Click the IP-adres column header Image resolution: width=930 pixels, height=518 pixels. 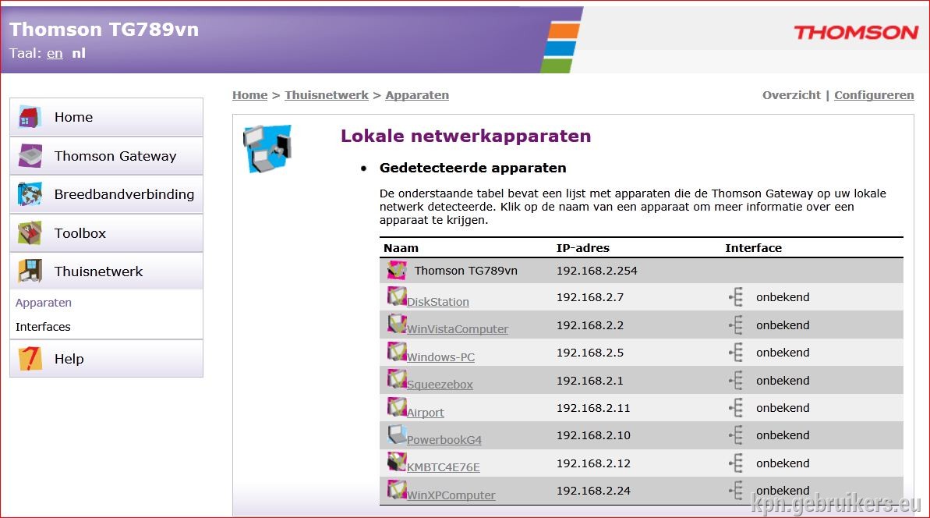[x=582, y=248]
